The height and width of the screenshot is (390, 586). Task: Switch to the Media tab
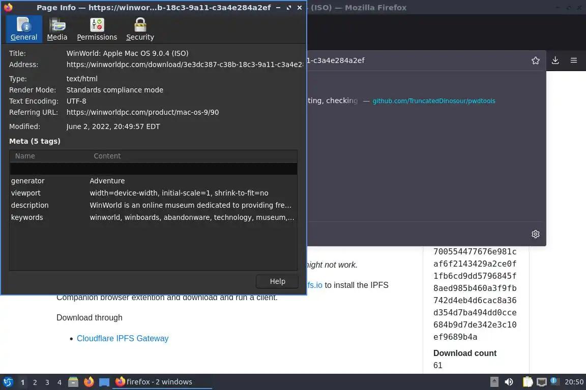point(57,29)
